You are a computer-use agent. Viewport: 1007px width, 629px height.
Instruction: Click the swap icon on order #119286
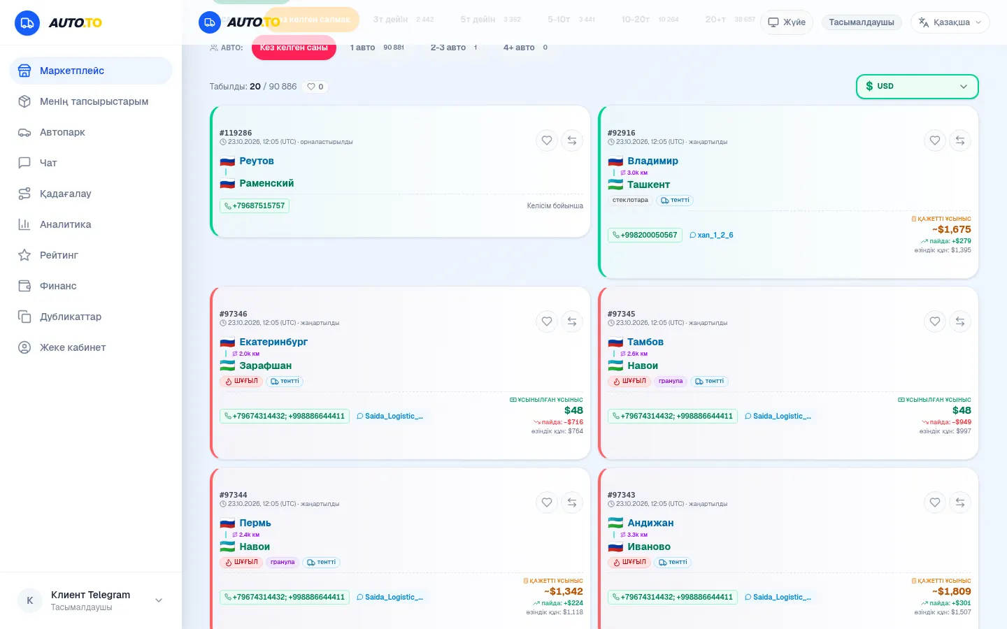coord(572,140)
